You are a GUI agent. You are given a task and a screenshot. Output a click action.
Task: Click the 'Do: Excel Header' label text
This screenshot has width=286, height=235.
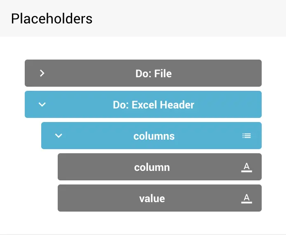pyautogui.click(x=153, y=105)
